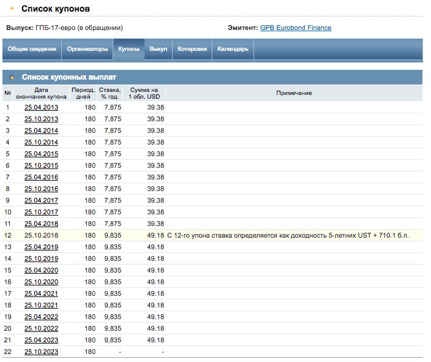Click the Примечание column header
This screenshot has width=431, height=362.
click(294, 93)
